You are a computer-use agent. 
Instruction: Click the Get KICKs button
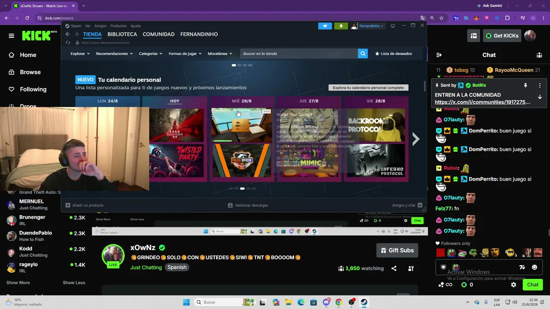click(502, 36)
